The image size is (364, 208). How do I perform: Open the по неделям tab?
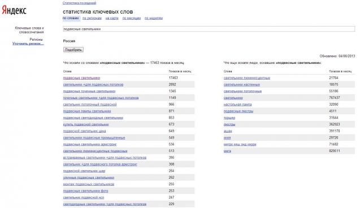(x=154, y=18)
